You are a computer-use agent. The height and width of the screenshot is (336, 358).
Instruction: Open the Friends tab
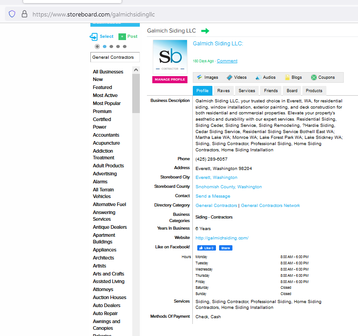(271, 91)
